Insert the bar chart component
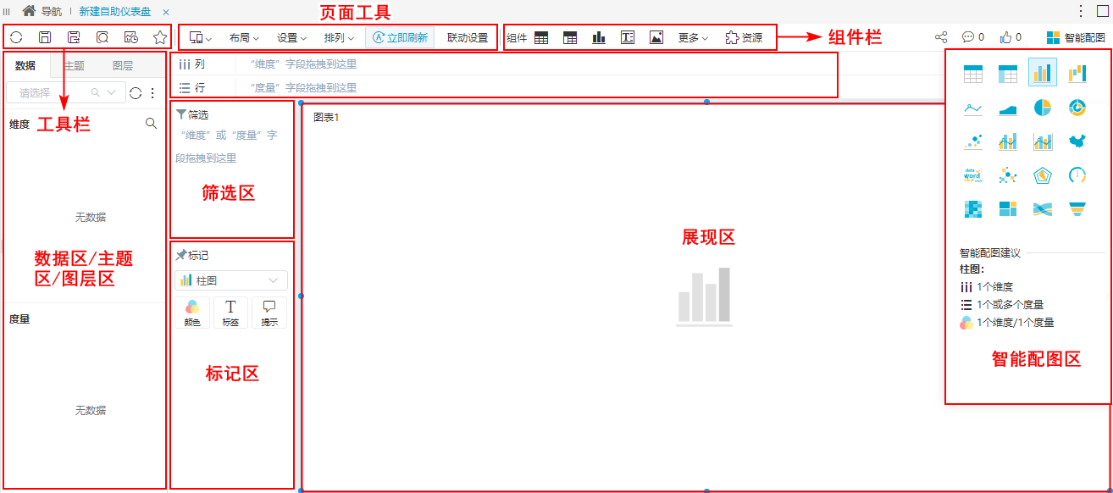 [x=599, y=38]
